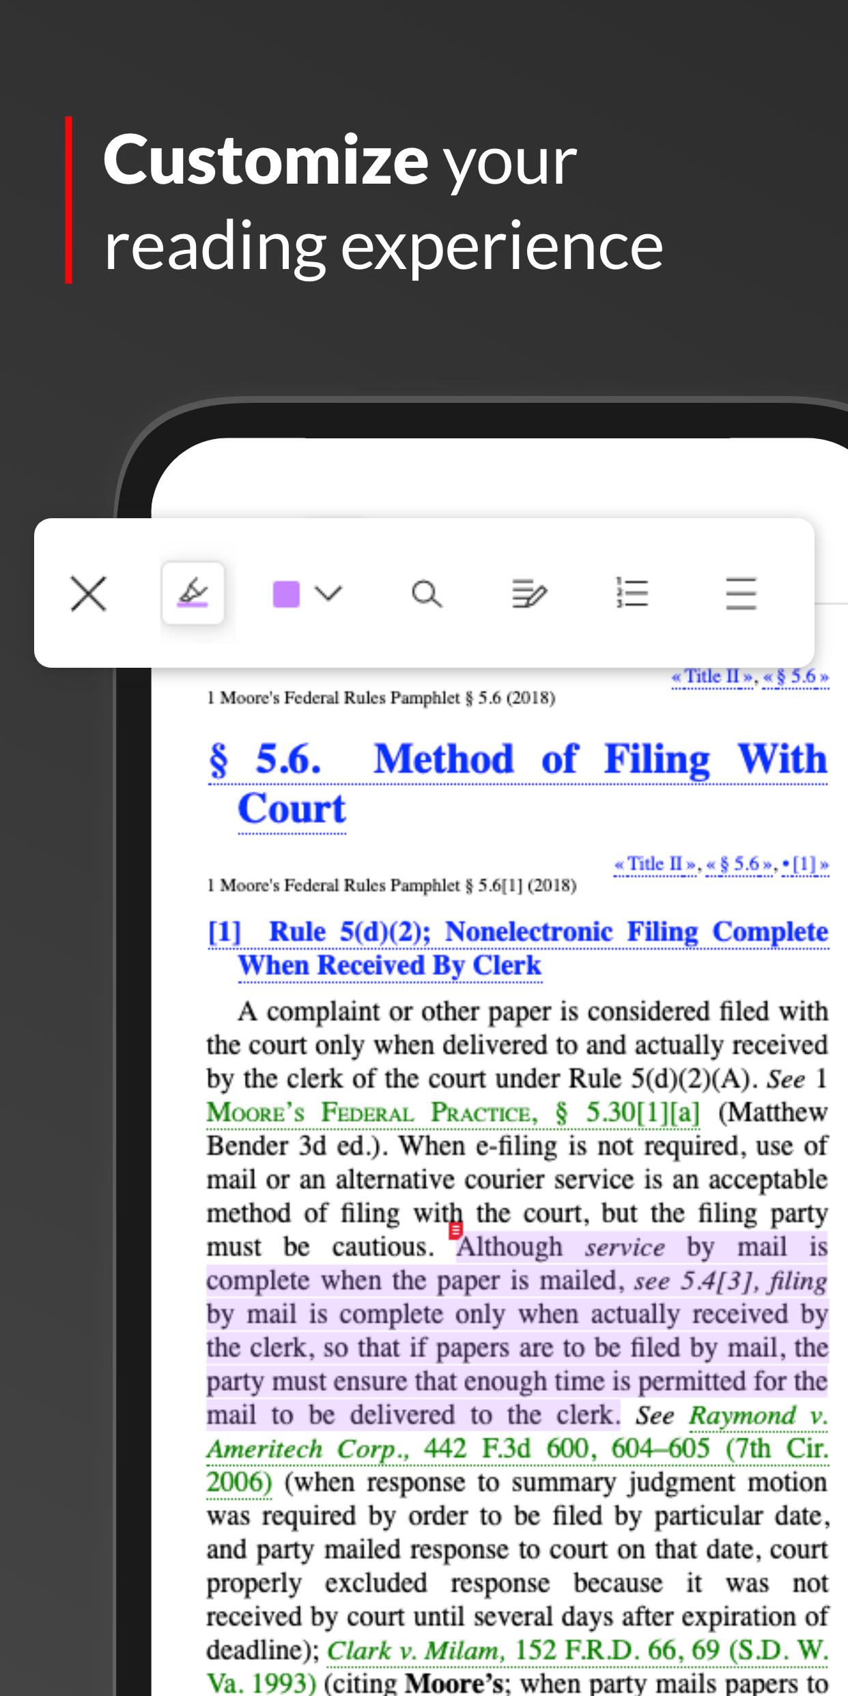This screenshot has height=1696, width=848.
Task: Open the search magnifier tool
Action: coord(427,593)
